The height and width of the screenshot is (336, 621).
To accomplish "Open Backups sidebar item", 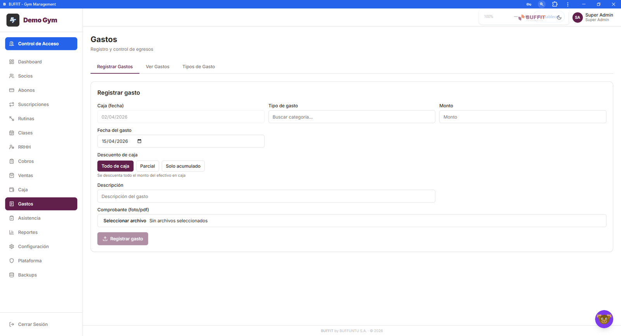I will pyautogui.click(x=41, y=275).
